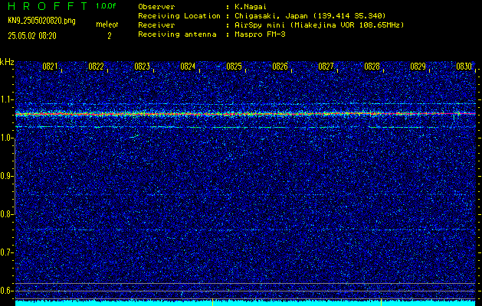Click the Receiver label
The height and width of the screenshot is (306, 482).
[x=156, y=25]
